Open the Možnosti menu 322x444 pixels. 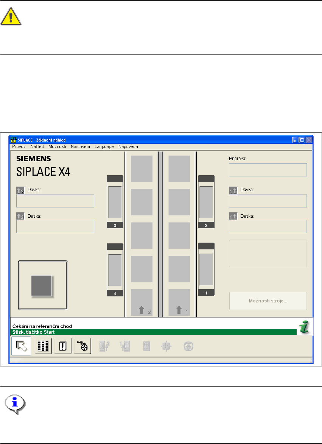coord(57,146)
